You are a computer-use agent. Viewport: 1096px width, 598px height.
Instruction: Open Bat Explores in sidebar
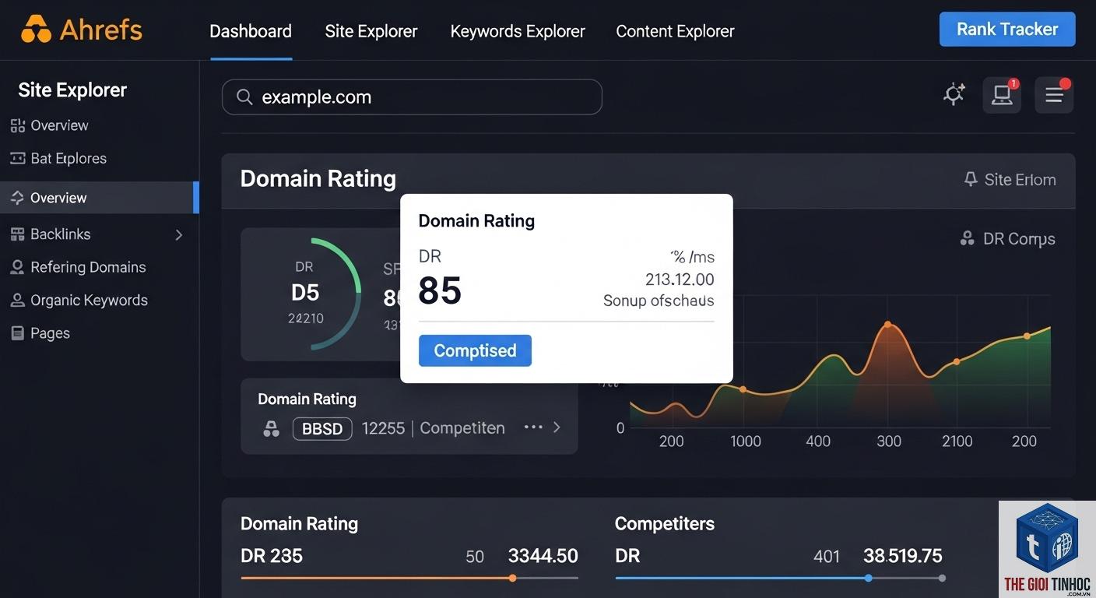68,158
